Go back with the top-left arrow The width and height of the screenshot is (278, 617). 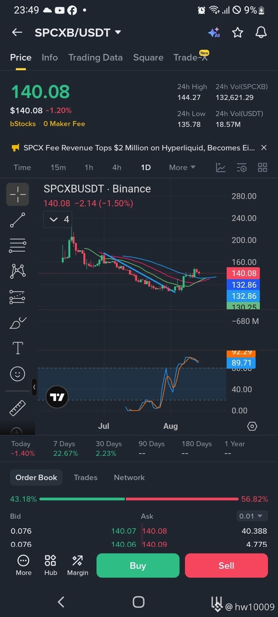(17, 32)
